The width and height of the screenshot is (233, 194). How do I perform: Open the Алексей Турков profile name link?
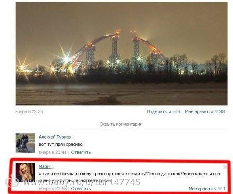pyautogui.click(x=55, y=137)
